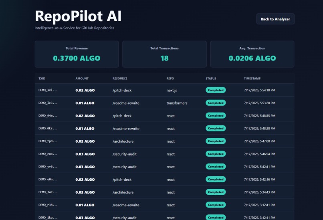The image size is (323, 220).
Task: Click 0.01 ALGO amount in DEMO_lc3 row
Action: 85,103
